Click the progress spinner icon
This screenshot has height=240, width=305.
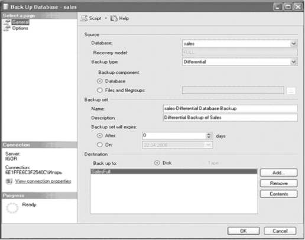[x=12, y=208]
